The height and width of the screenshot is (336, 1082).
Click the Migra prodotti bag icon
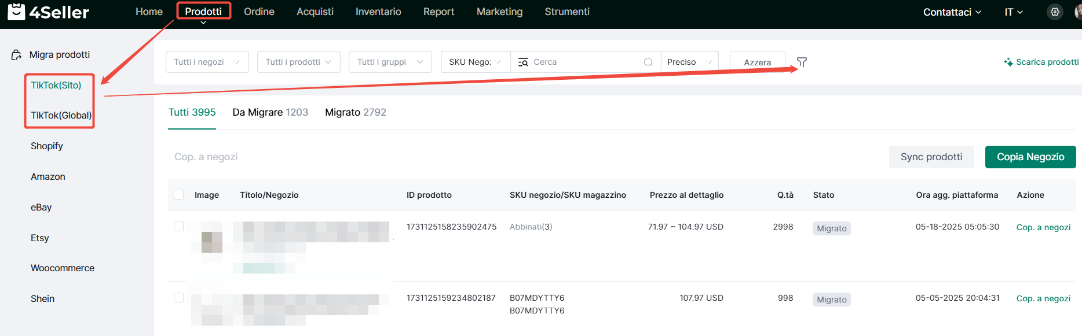coord(17,55)
